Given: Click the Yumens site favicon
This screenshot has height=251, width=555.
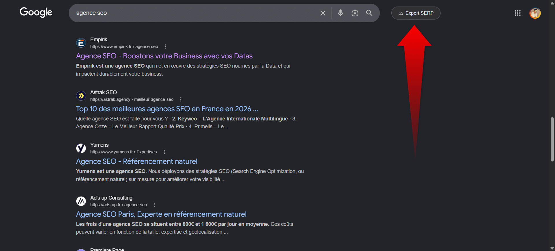Looking at the screenshot, I should pos(81,148).
